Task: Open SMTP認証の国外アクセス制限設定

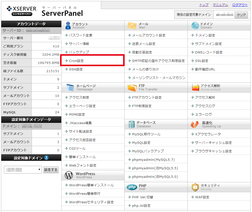Action: tap(158, 61)
